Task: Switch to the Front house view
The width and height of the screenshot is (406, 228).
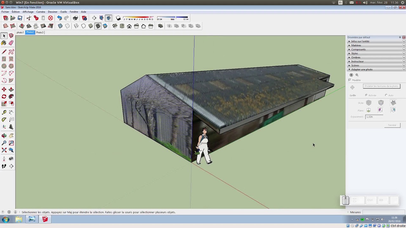Action: 129,26
